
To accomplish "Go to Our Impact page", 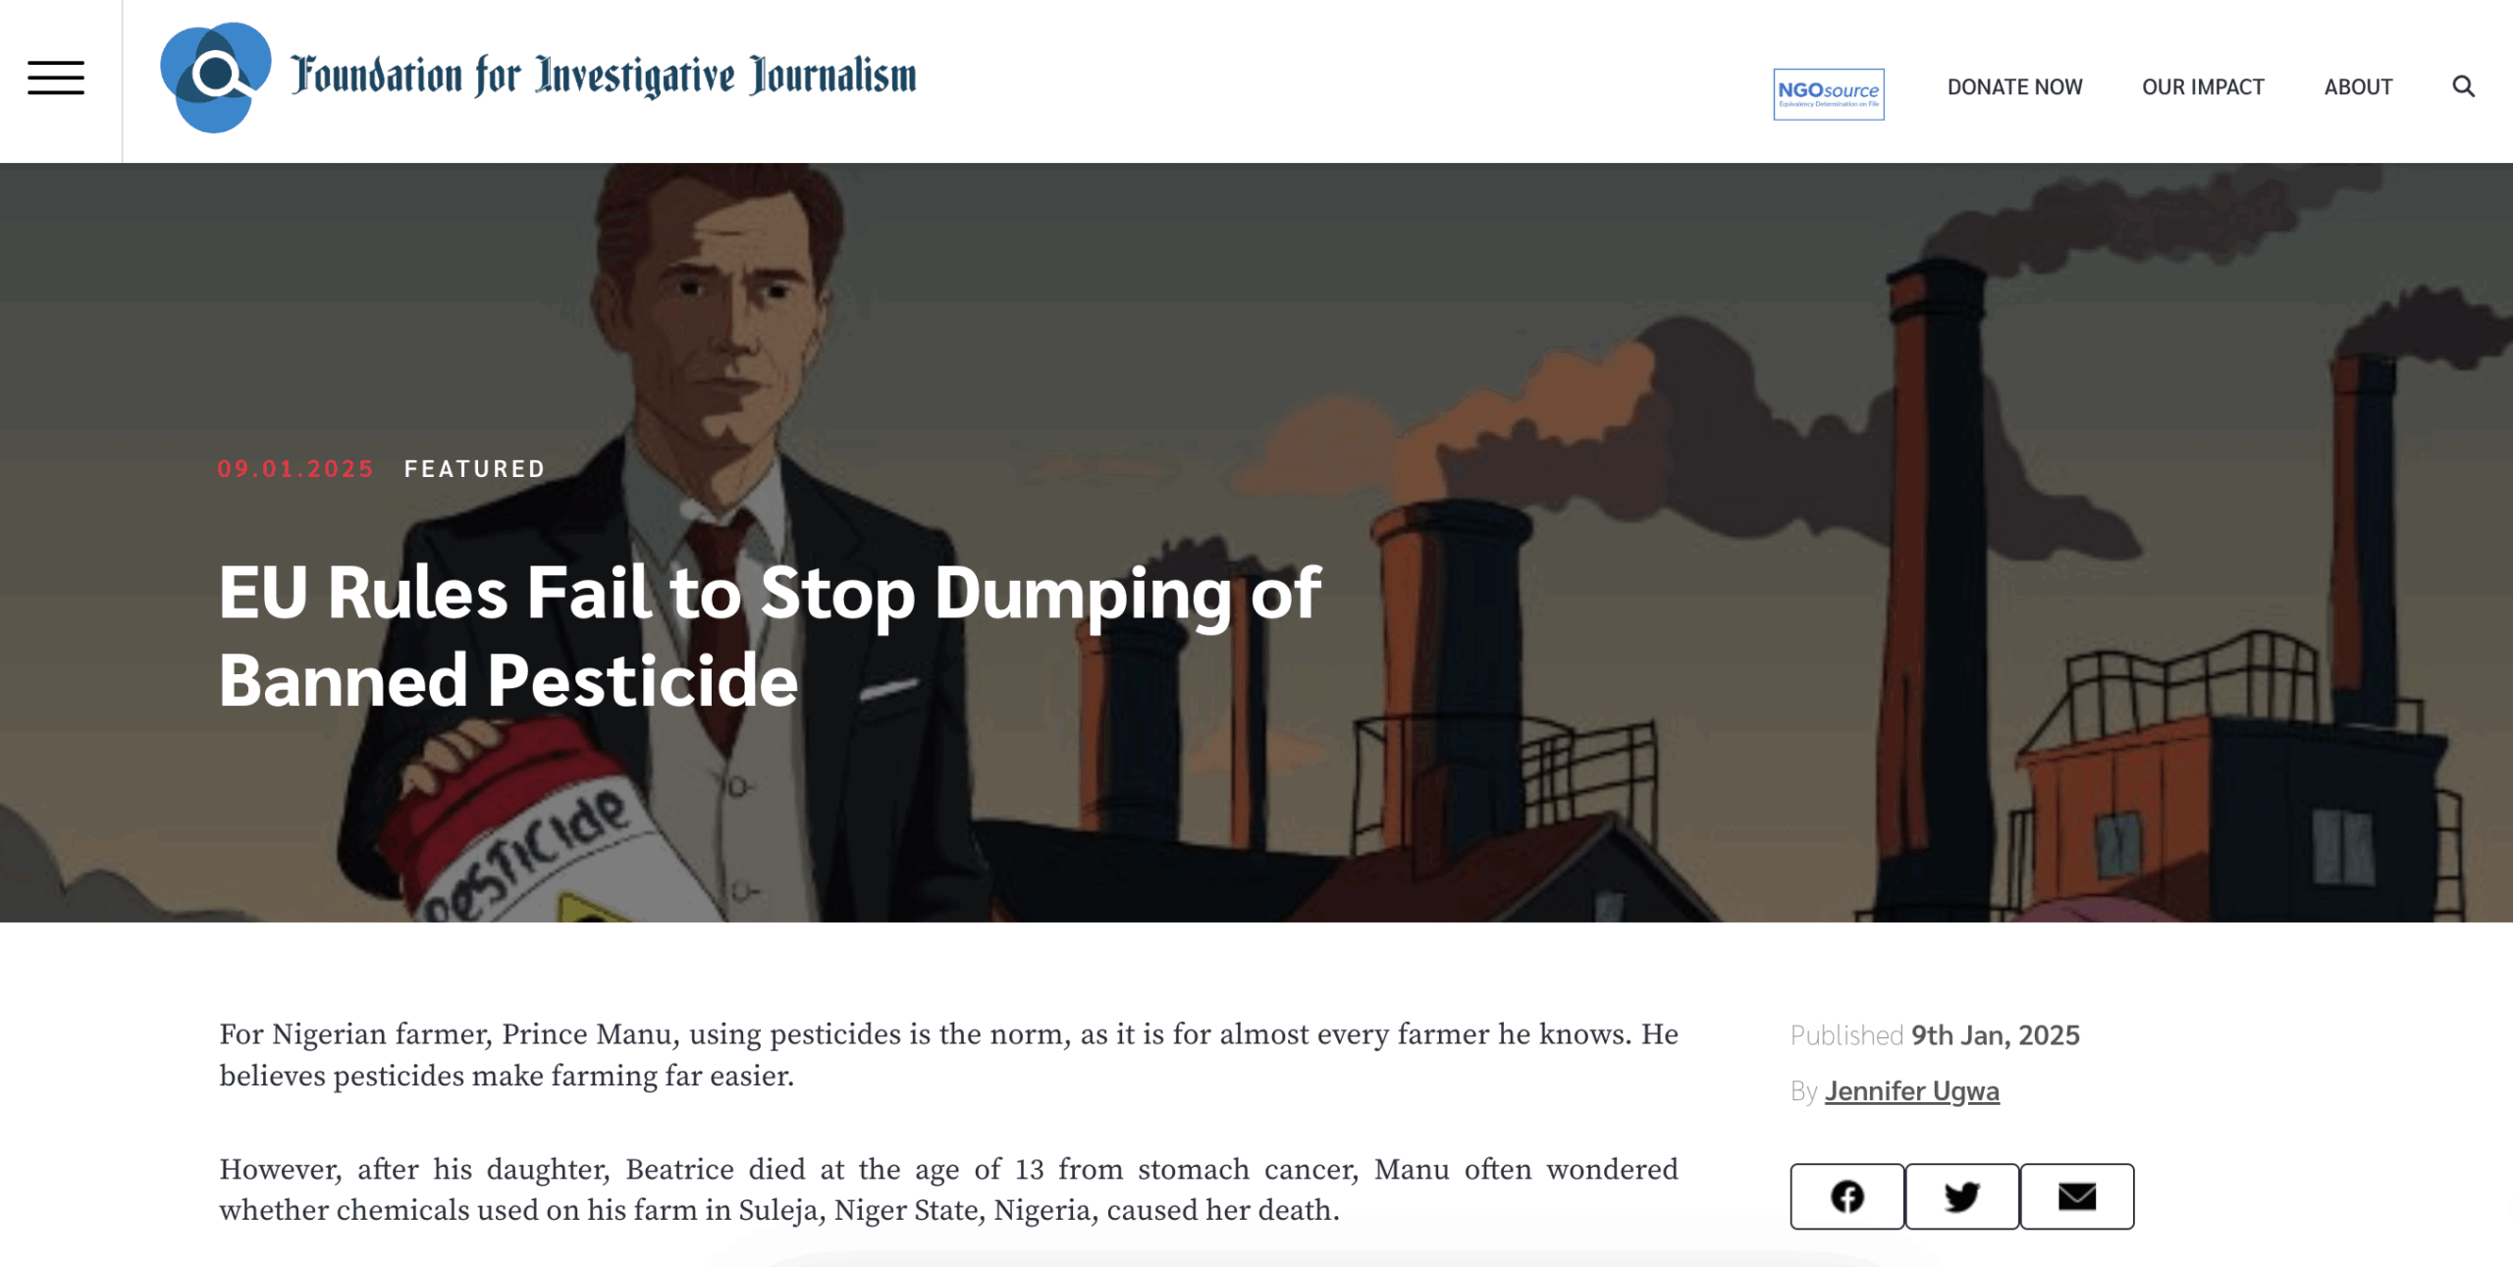I will pyautogui.click(x=2202, y=86).
